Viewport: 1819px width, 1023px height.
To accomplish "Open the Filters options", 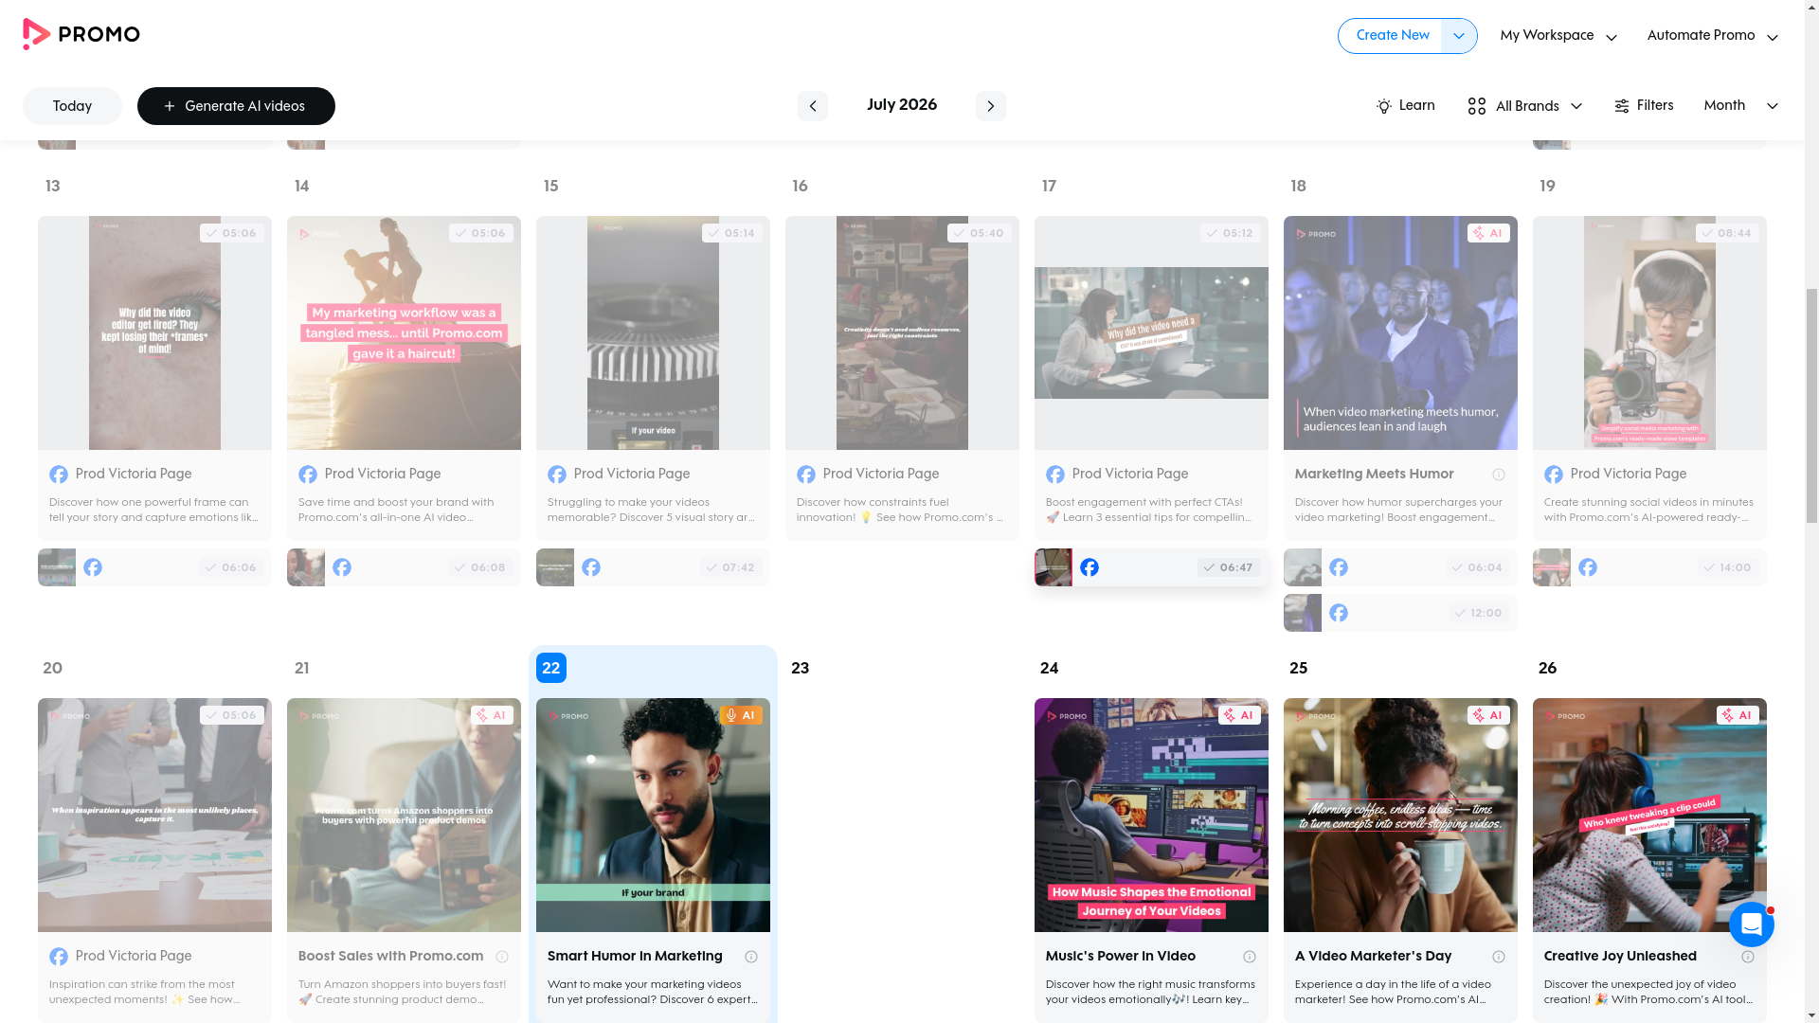I will click(x=1643, y=106).
